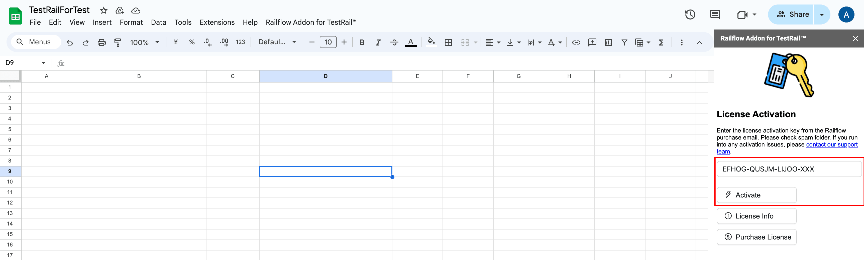Open the Format menu
The width and height of the screenshot is (864, 260).
point(131,22)
